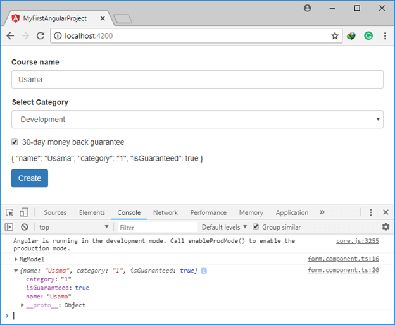Show the console sidebar icon
This screenshot has width=395, height=325.
tap(9, 227)
